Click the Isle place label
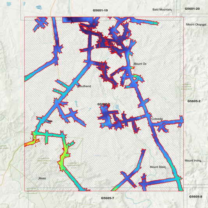 50,121
